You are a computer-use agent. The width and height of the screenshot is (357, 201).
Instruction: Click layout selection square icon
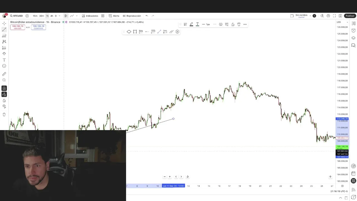click(292, 16)
